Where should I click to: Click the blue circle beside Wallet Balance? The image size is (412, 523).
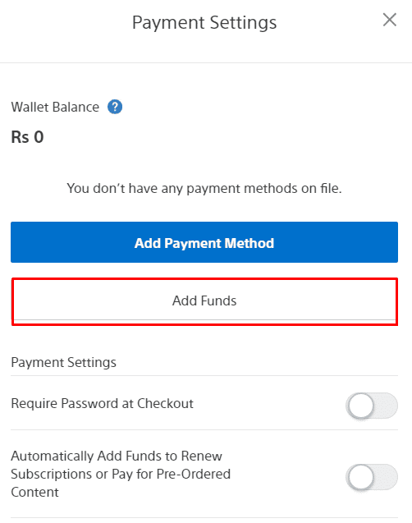[x=115, y=107]
